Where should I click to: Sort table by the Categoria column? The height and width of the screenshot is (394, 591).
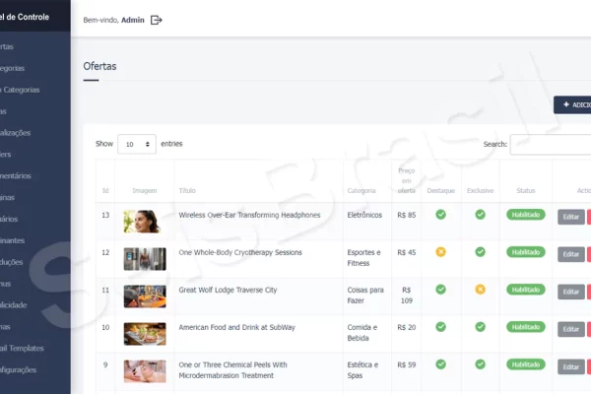tap(361, 191)
